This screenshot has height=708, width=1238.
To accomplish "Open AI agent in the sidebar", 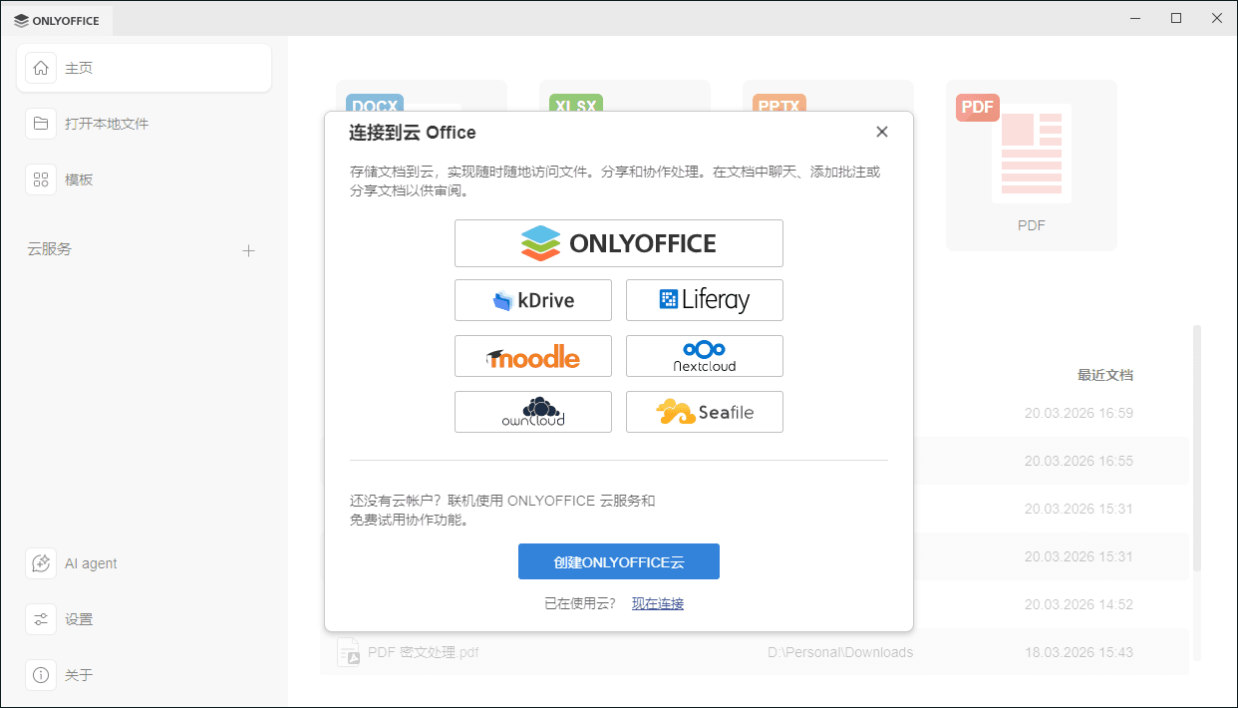I will pyautogui.click(x=144, y=563).
